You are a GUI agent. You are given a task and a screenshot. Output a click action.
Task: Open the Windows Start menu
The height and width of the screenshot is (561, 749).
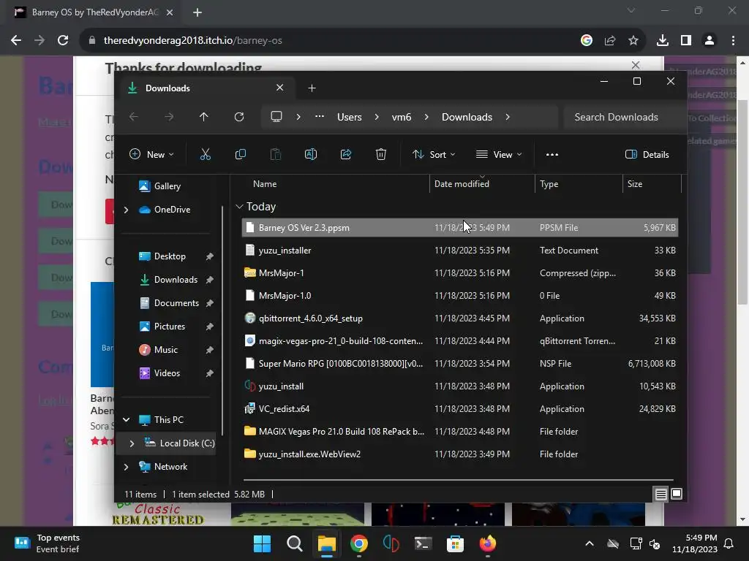(262, 543)
